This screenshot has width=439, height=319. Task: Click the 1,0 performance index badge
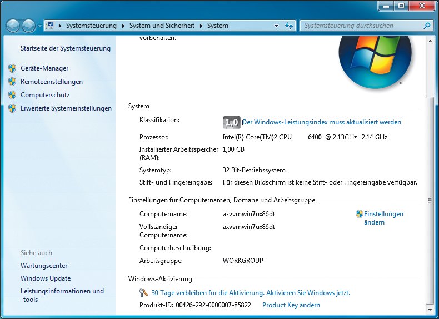(232, 122)
